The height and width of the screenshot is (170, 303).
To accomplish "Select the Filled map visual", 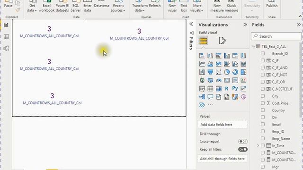I will click(x=210, y=80).
